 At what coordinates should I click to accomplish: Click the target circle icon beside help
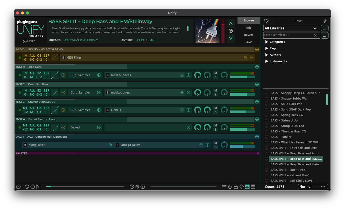[x=137, y=187]
